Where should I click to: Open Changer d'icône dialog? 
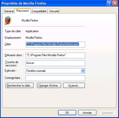pos(49,86)
